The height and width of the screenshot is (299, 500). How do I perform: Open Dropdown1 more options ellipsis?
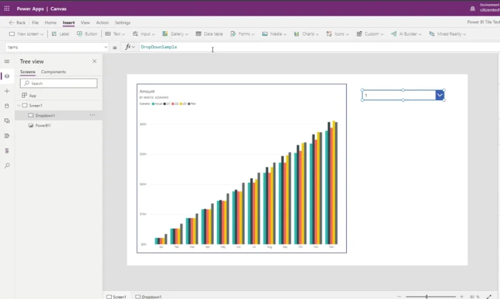(x=92, y=115)
